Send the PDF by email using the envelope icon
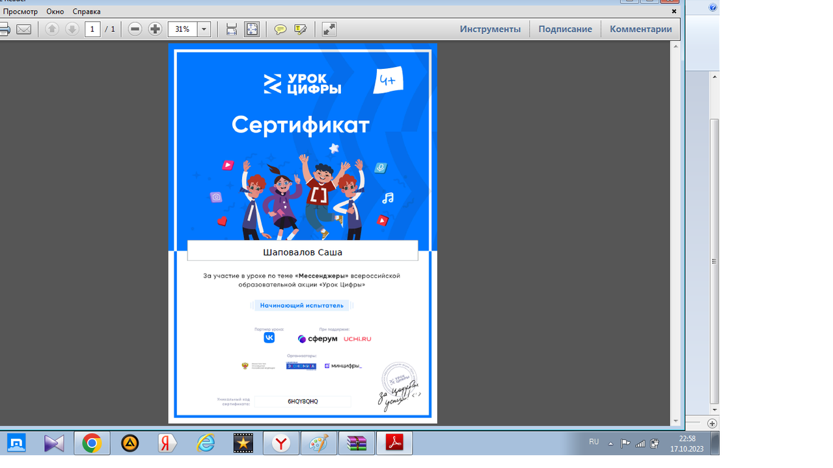The height and width of the screenshot is (468, 833). pos(24,29)
